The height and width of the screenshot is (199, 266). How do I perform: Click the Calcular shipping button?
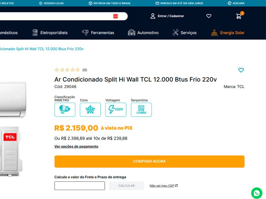(x=126, y=186)
